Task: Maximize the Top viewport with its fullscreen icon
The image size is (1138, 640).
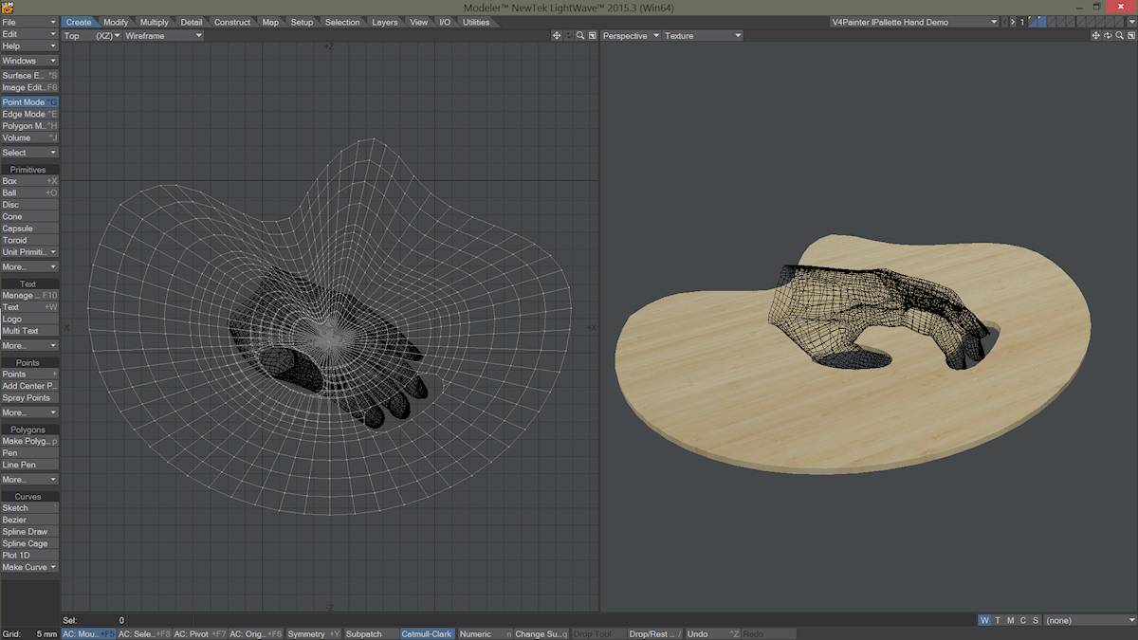Action: [593, 36]
